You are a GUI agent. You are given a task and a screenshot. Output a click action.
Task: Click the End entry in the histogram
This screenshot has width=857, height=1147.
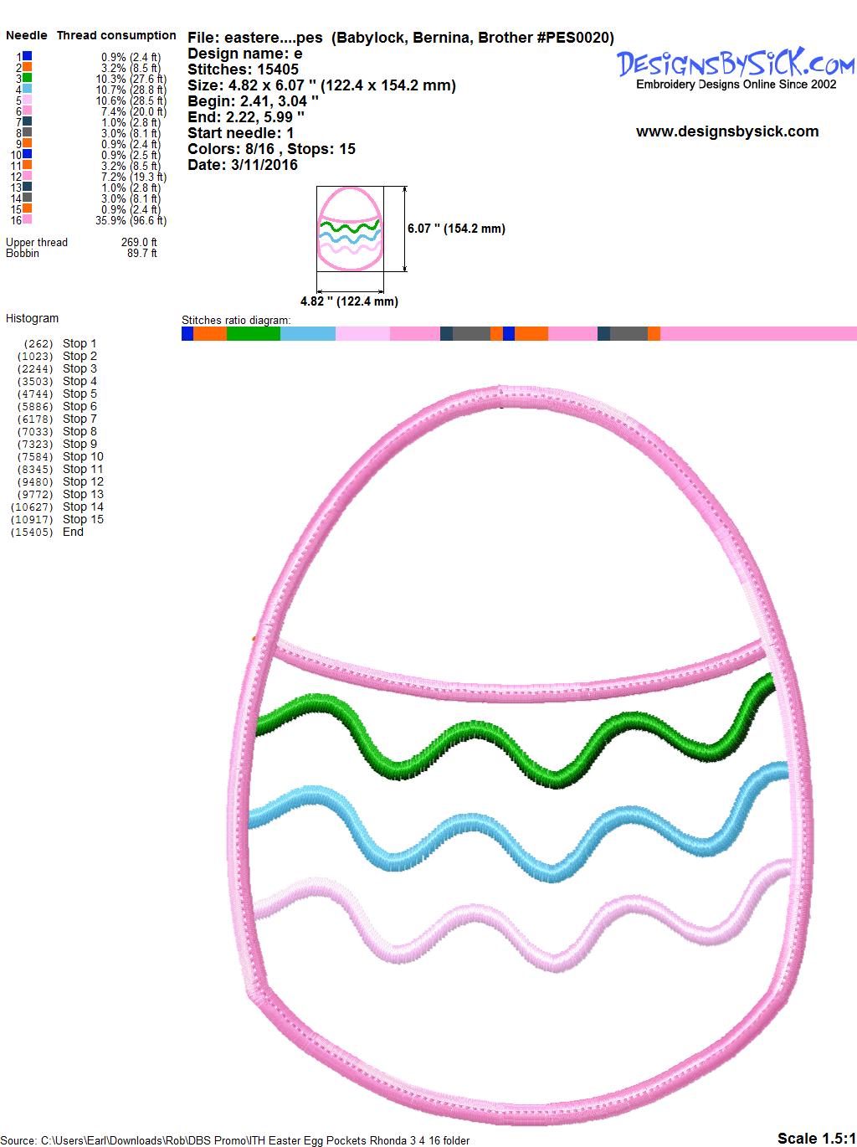(73, 532)
